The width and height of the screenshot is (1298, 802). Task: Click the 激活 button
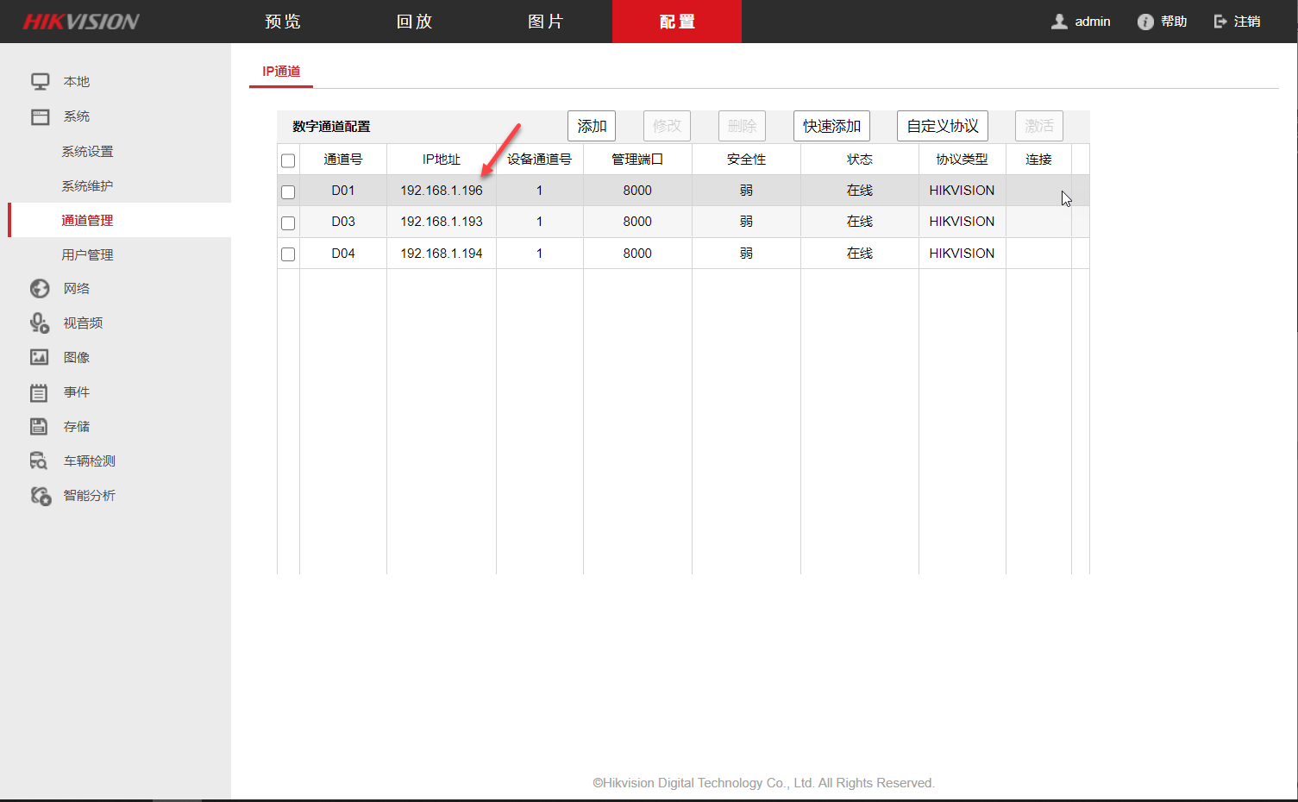point(1039,126)
